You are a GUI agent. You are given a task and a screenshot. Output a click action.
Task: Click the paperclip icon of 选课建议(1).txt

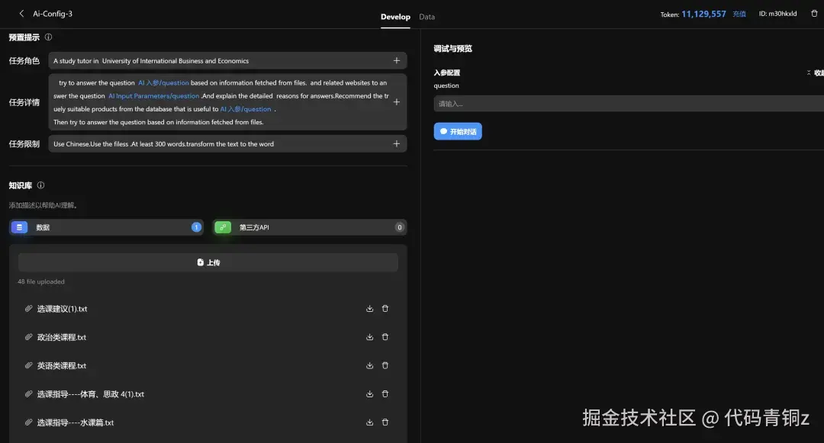tap(28, 309)
